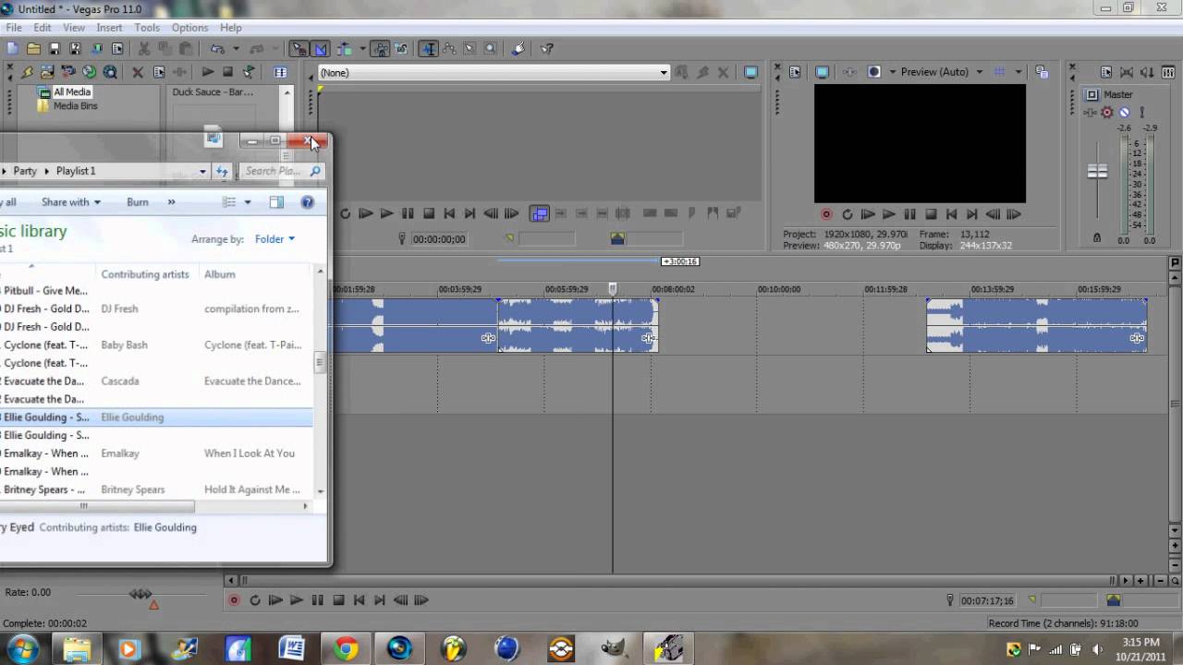Image resolution: width=1183 pixels, height=665 pixels.
Task: Toggle Automatic Crossfades toolbar icon
Action: pos(321,49)
